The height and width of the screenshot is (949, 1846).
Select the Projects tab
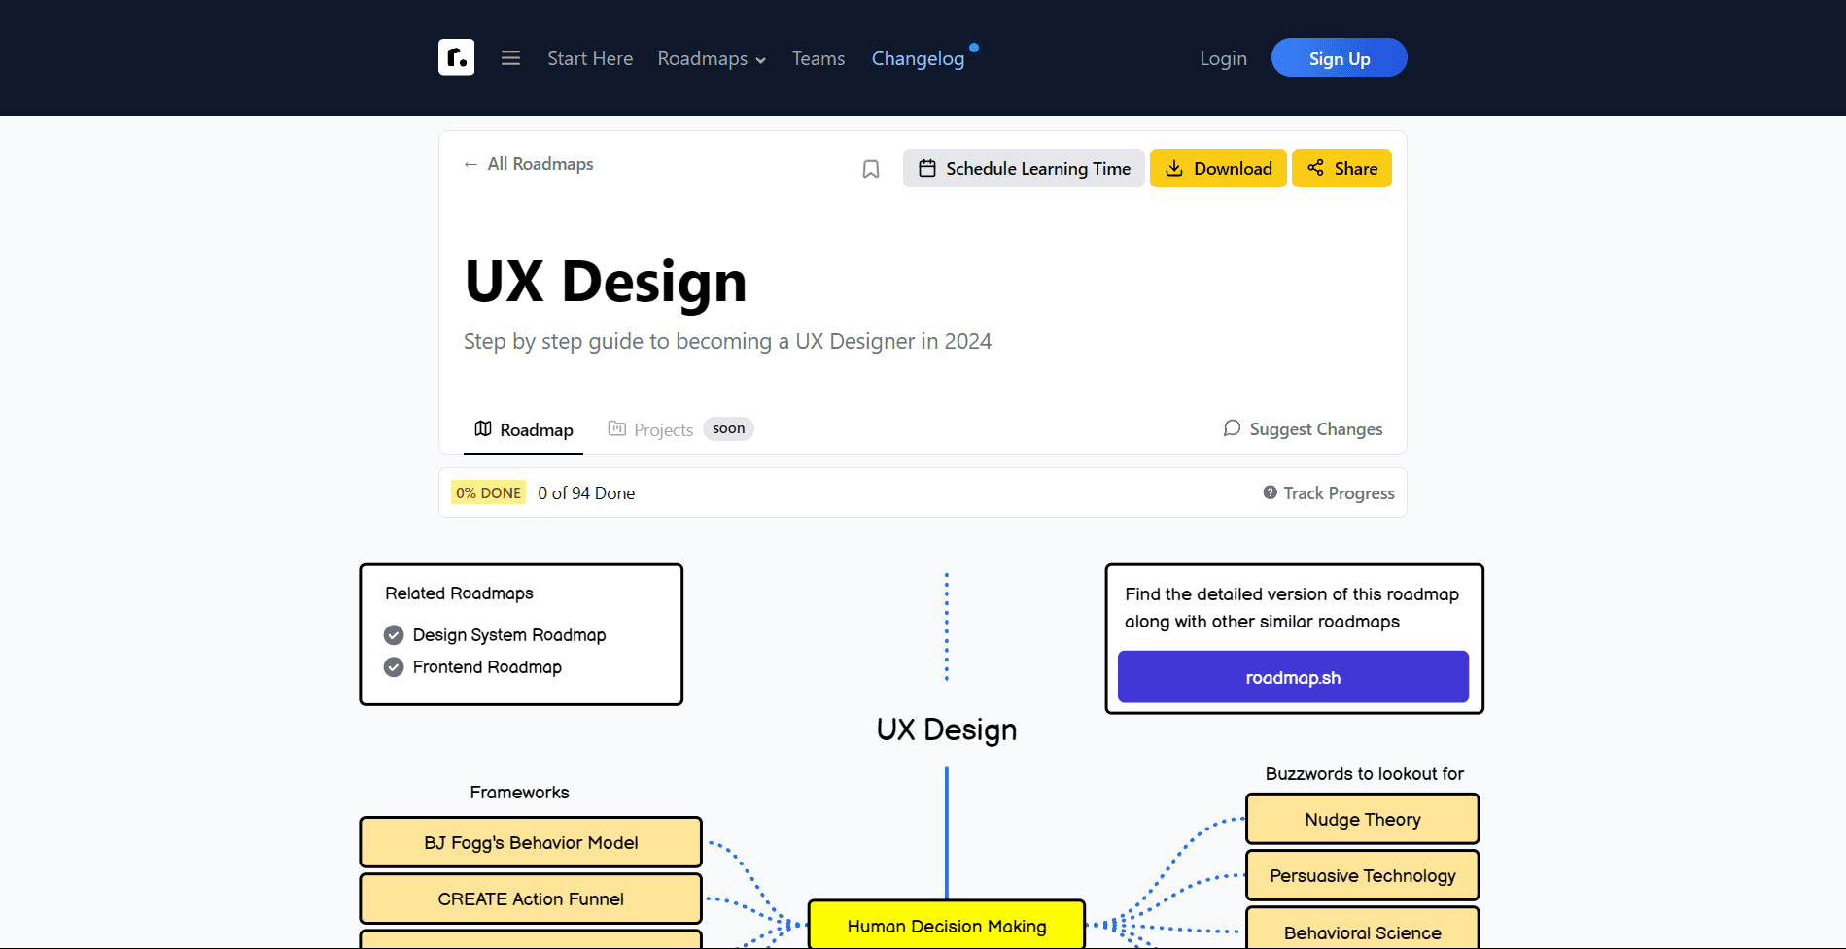click(x=651, y=429)
